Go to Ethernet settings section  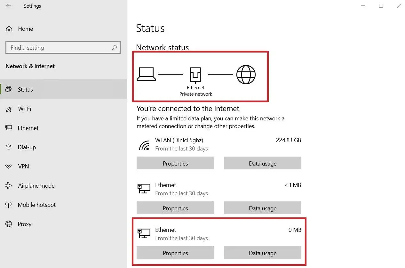pos(63,128)
